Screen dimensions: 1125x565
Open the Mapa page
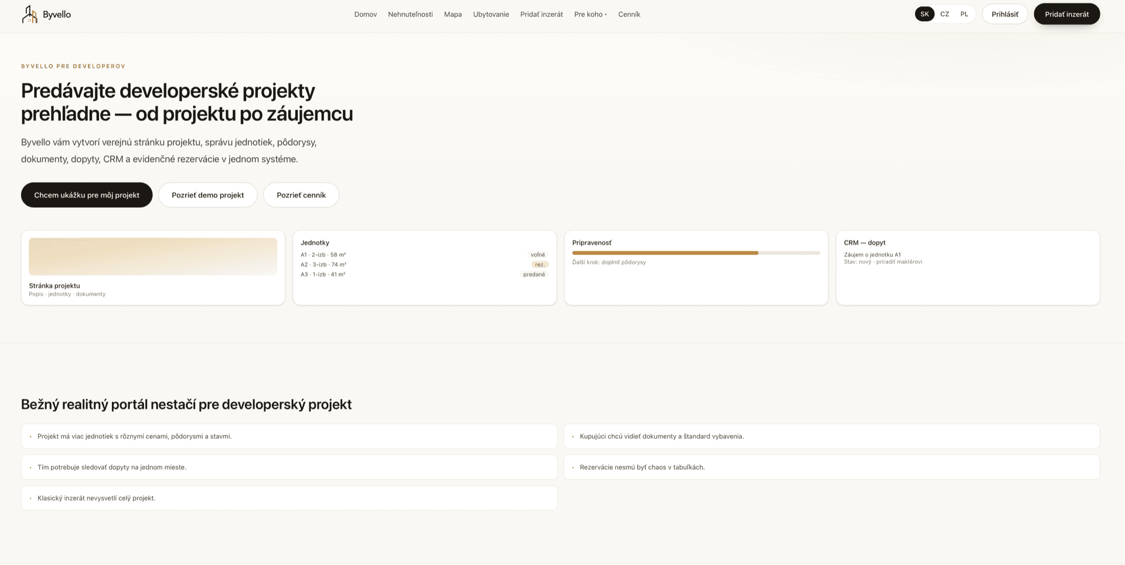click(453, 14)
